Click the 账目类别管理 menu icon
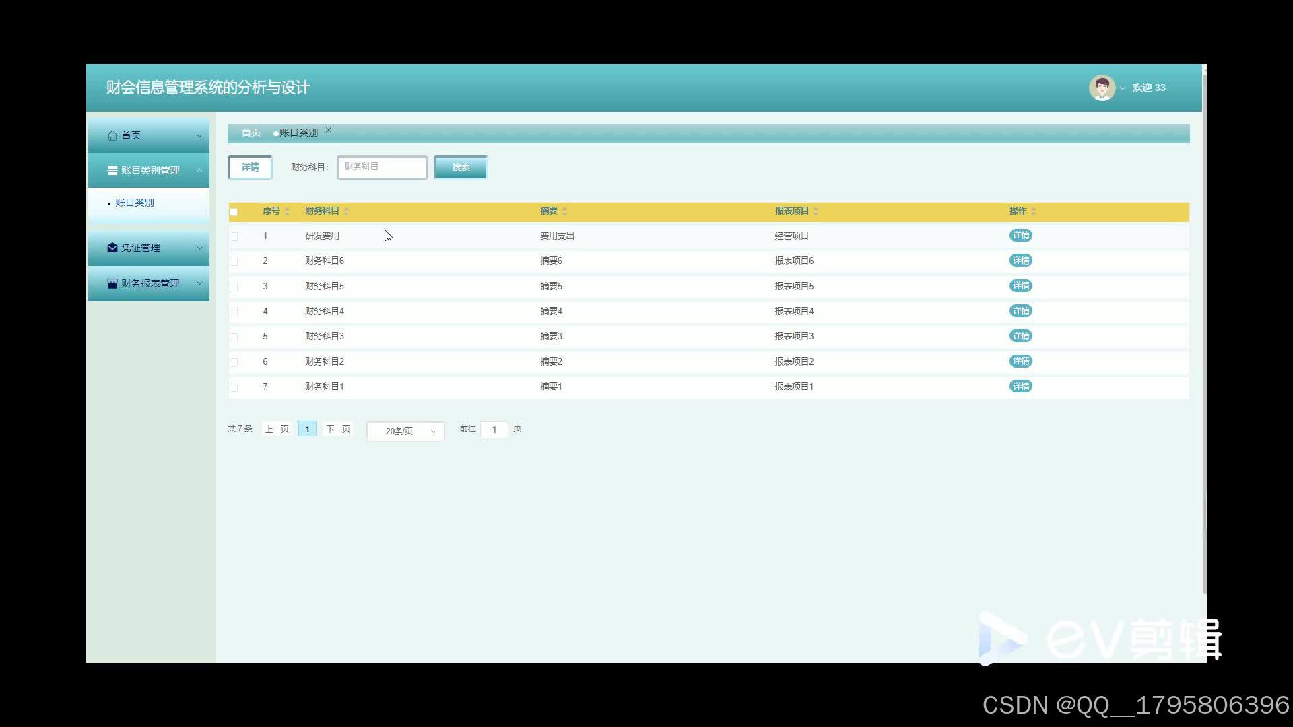Screen dimensions: 1293x727 point(112,170)
